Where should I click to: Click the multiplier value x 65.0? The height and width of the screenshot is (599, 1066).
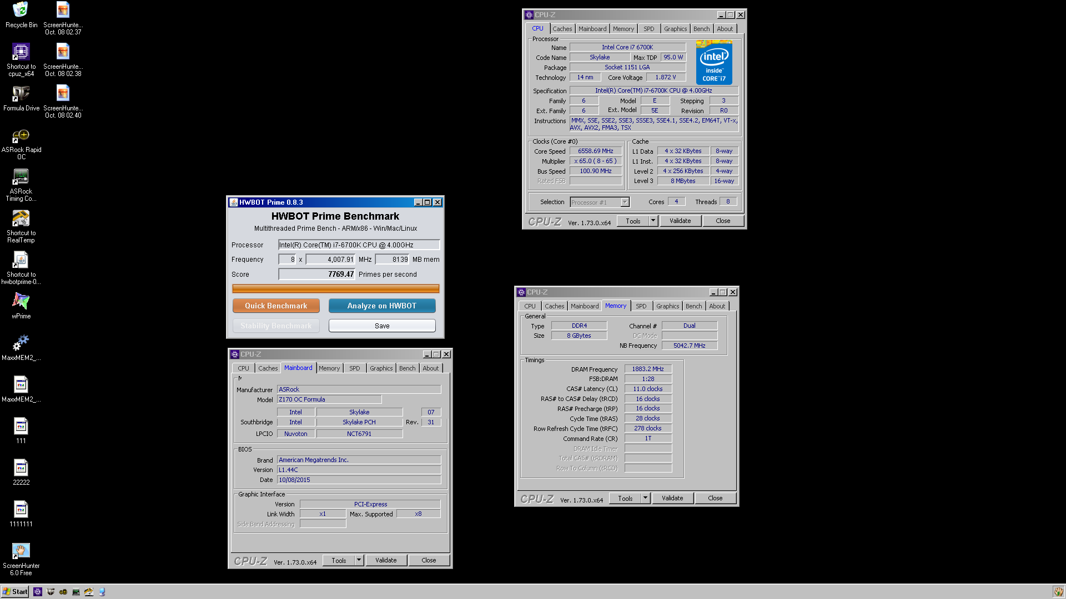595,161
